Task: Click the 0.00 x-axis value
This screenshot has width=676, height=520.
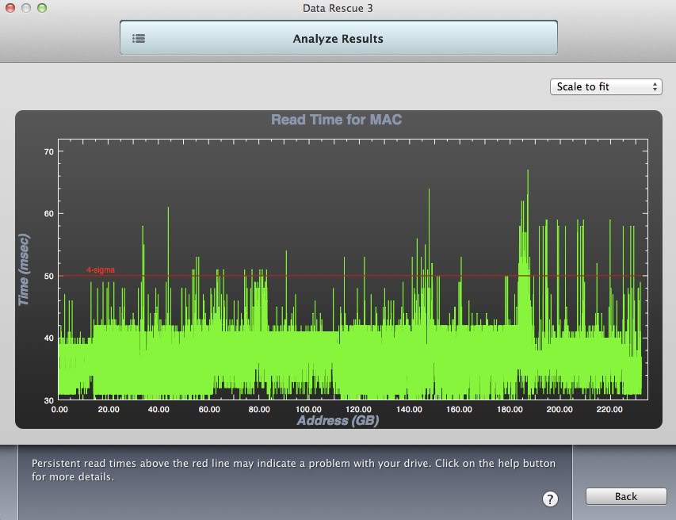Action: point(59,409)
